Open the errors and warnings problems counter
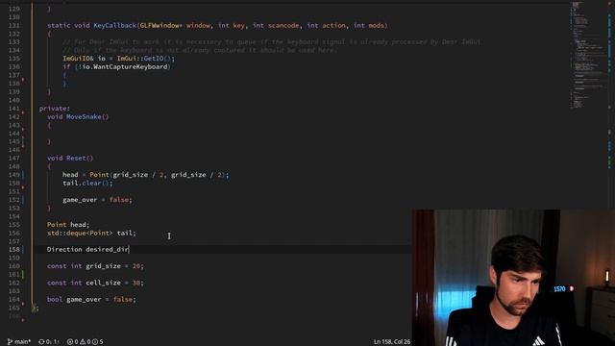 pos(86,342)
